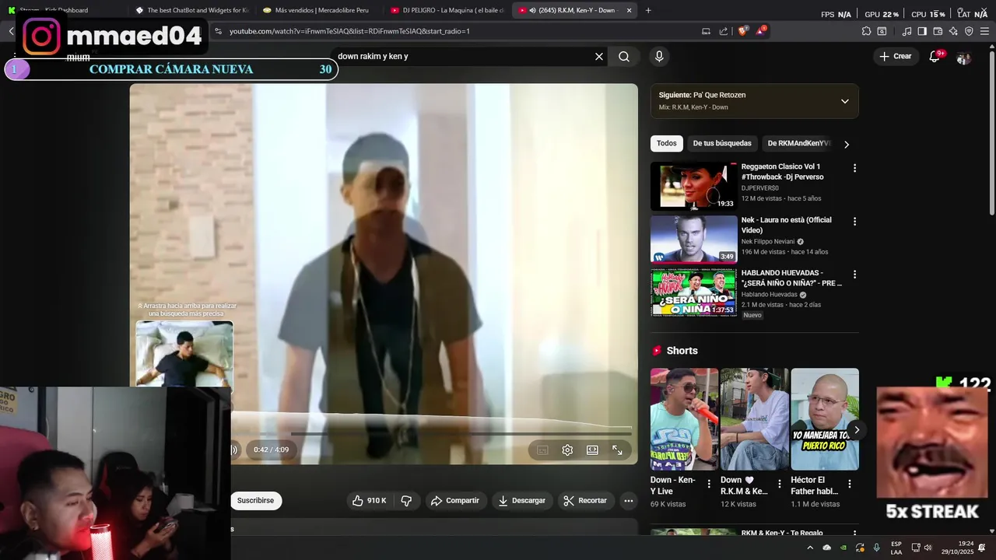
Task: Toggle subtitles button in the player
Action: [542, 450]
